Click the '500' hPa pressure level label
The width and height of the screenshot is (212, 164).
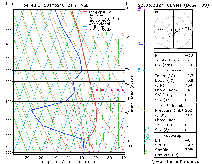9,71
